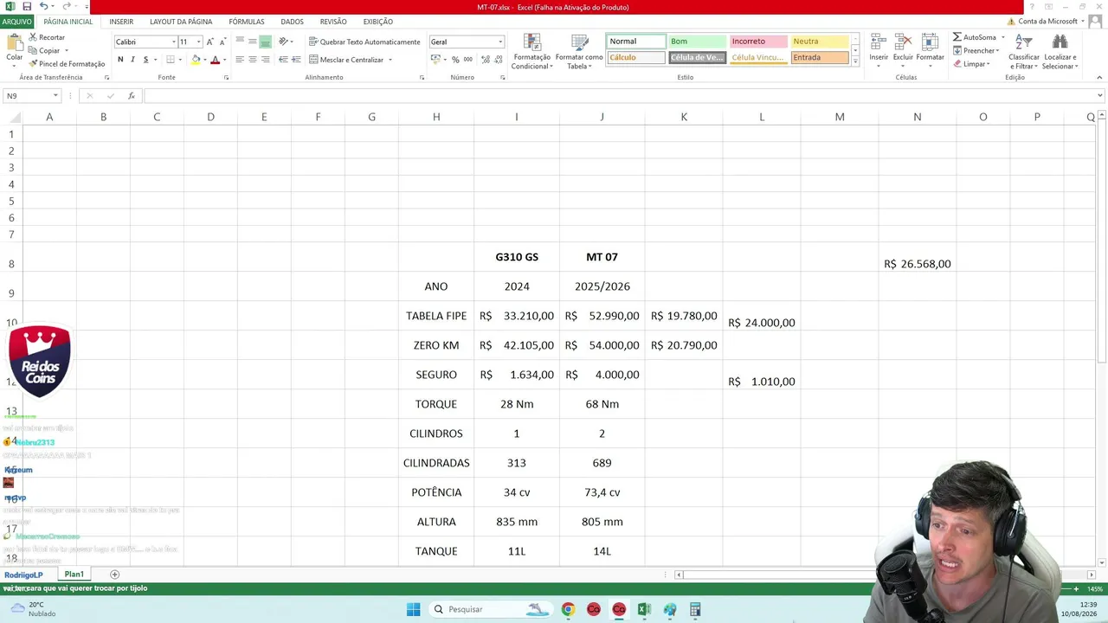Toggle underline formatting (S)
This screenshot has height=623, width=1108.
tap(145, 60)
